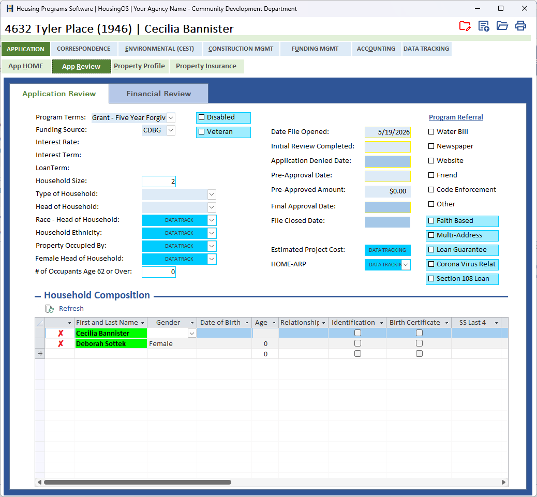Viewport: 537px width, 497px height.
Task: Tick the Newspaper referral checkbox
Action: point(431,146)
